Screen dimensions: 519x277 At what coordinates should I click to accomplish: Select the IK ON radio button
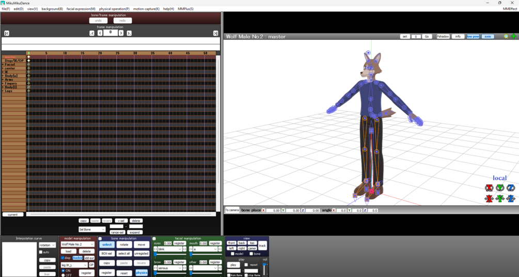[63, 271]
